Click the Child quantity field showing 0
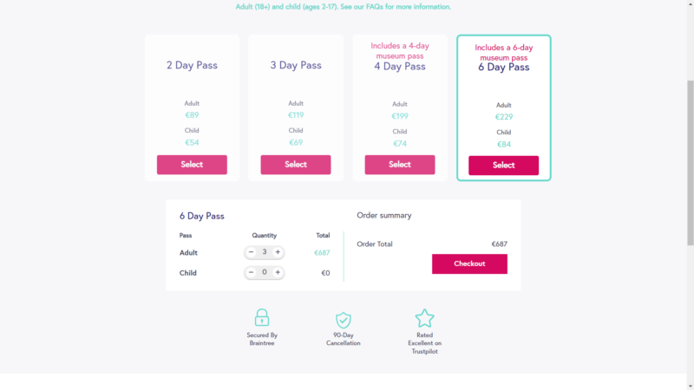This screenshot has height=390, width=694. 265,272
